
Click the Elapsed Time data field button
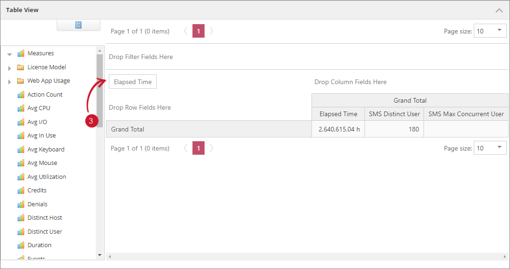(132, 82)
